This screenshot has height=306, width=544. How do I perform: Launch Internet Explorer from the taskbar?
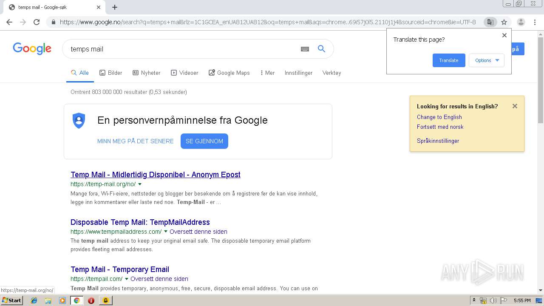point(34,300)
